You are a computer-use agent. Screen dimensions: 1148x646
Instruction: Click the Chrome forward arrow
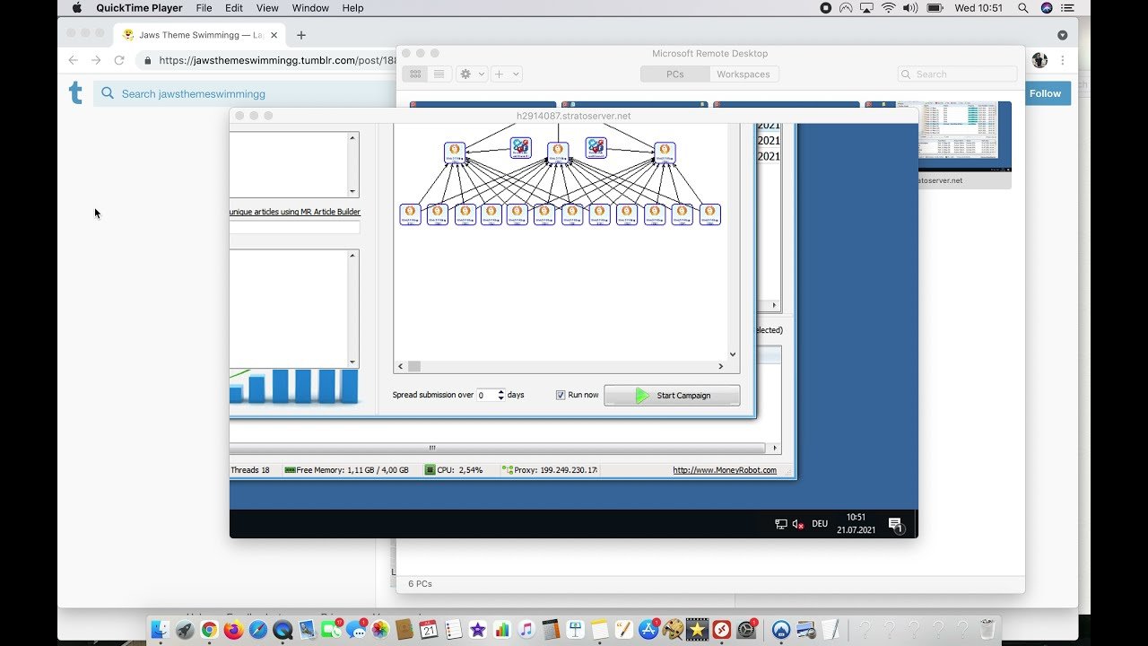pos(96,60)
